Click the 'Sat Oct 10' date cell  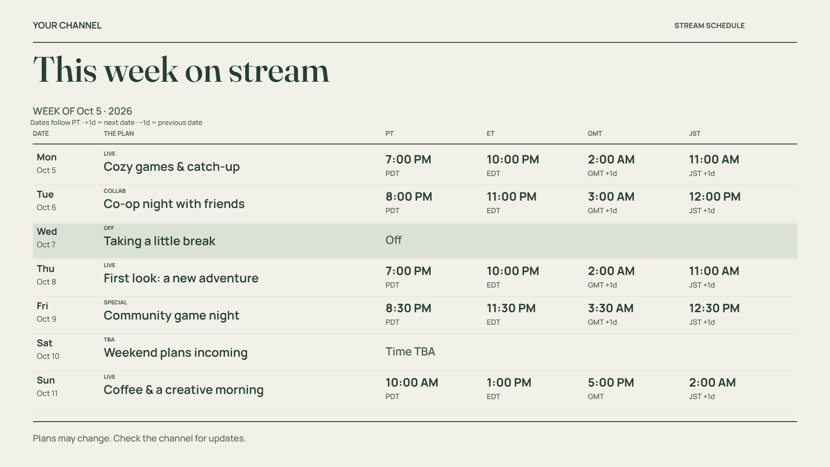tap(48, 349)
